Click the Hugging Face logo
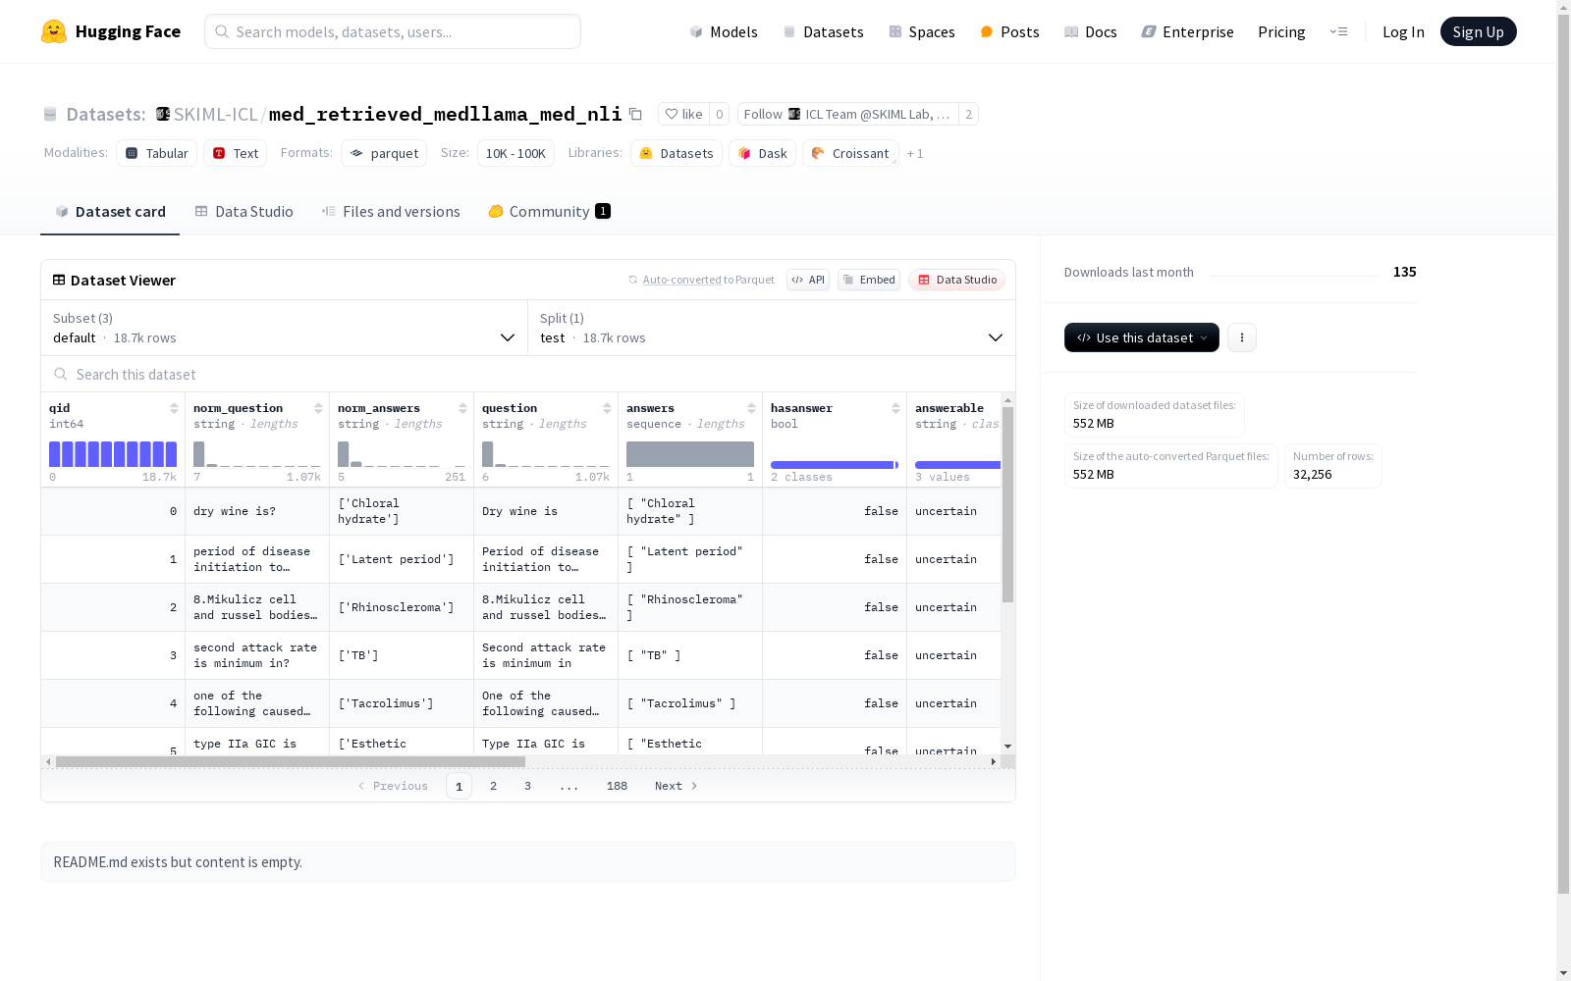 111,31
